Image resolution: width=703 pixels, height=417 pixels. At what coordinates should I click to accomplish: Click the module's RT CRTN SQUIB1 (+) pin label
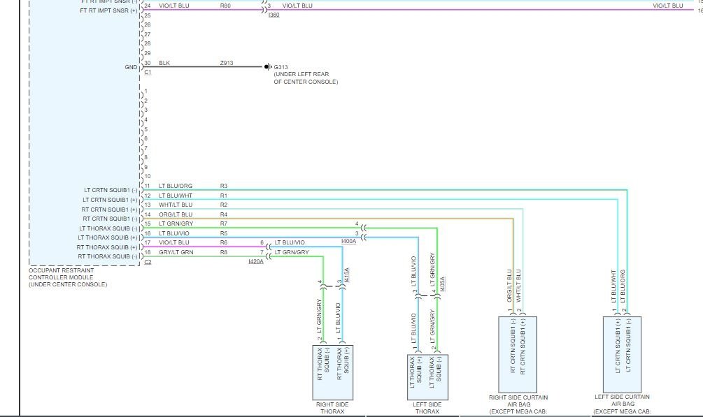109,210
